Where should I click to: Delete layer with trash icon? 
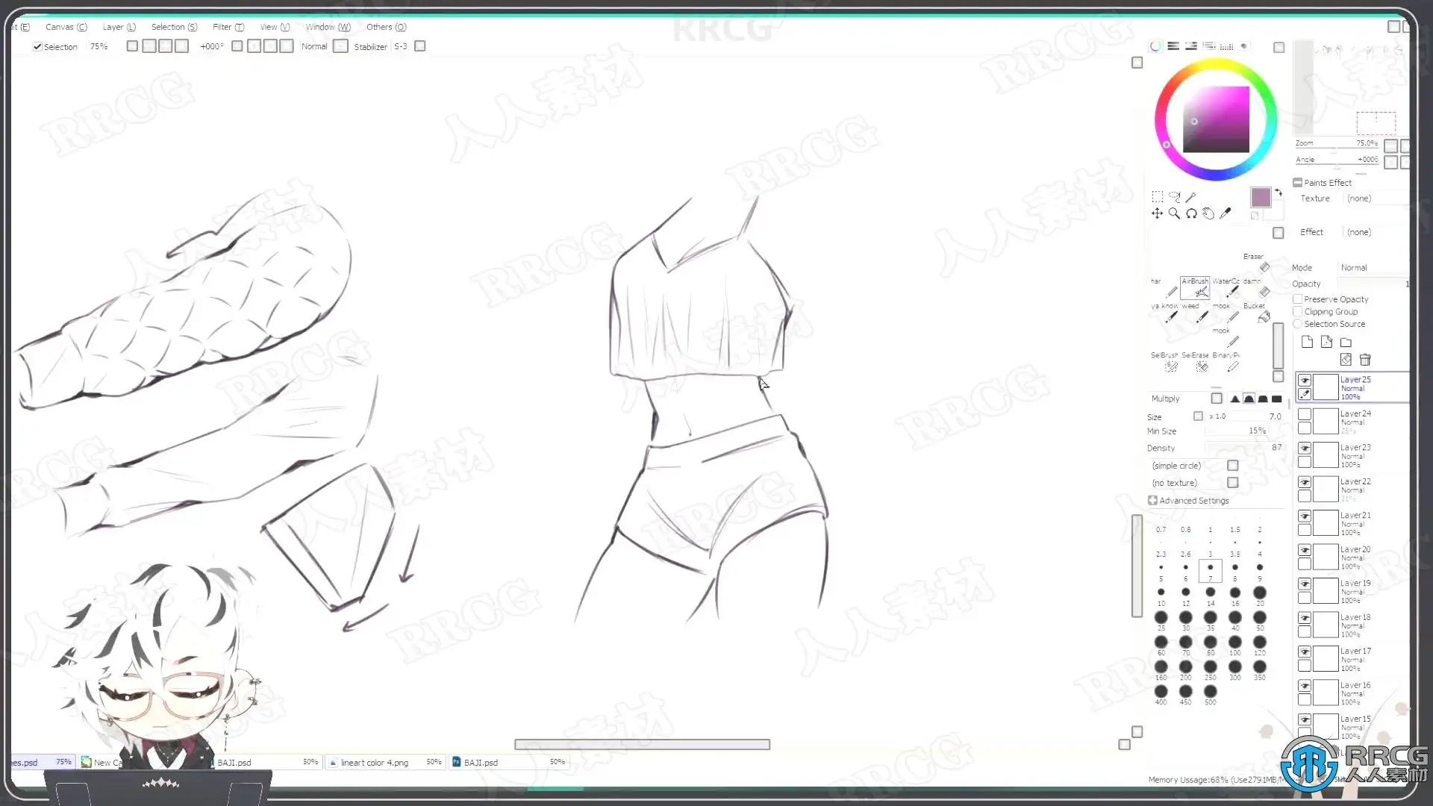click(1365, 360)
